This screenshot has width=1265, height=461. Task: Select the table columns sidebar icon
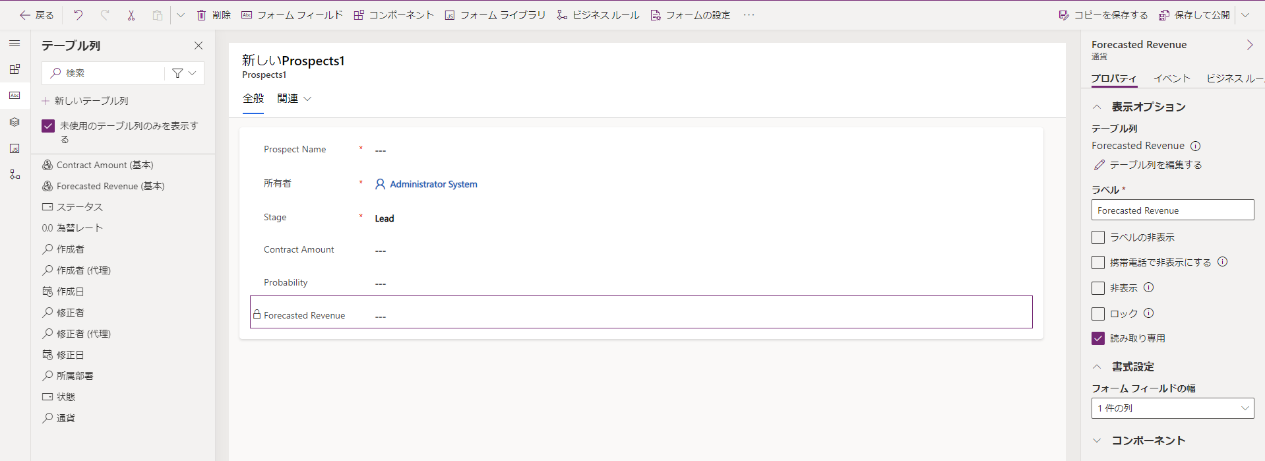click(x=15, y=96)
